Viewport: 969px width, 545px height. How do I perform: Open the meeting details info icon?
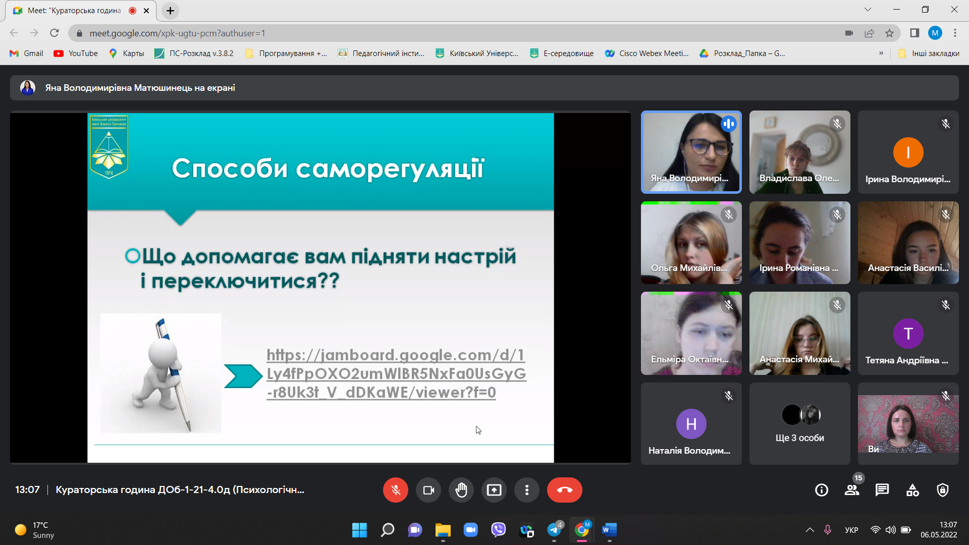821,490
